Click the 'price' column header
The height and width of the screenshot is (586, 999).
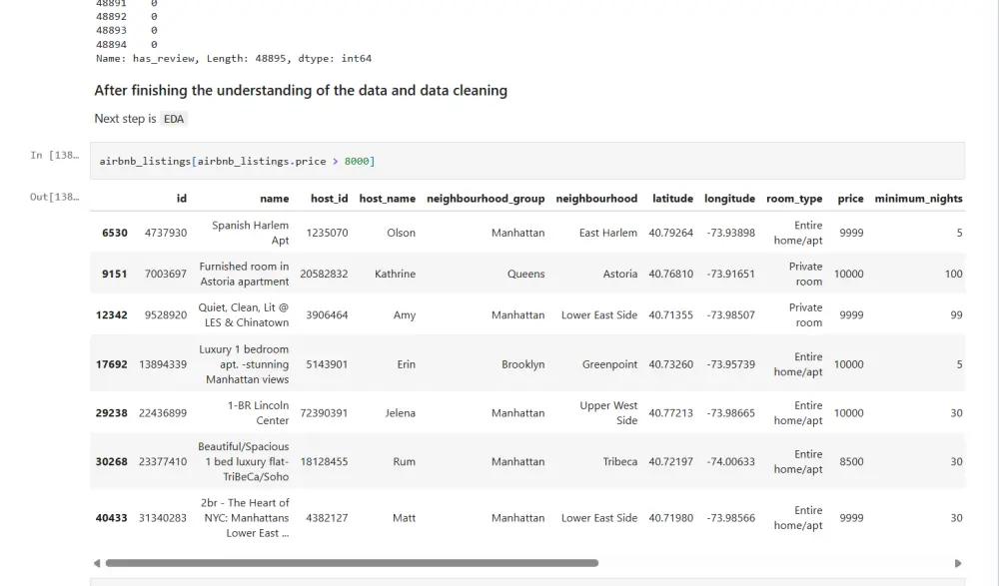tap(850, 199)
